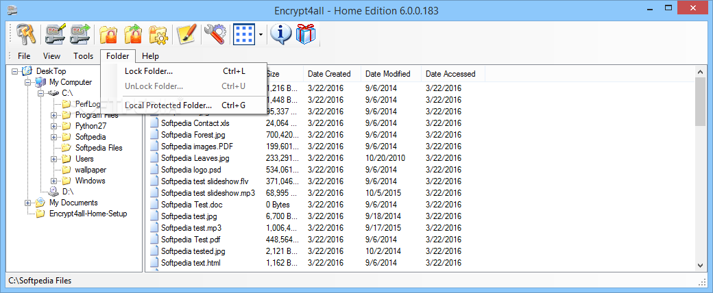Open the File menu
This screenshot has width=713, height=293.
click(24, 56)
